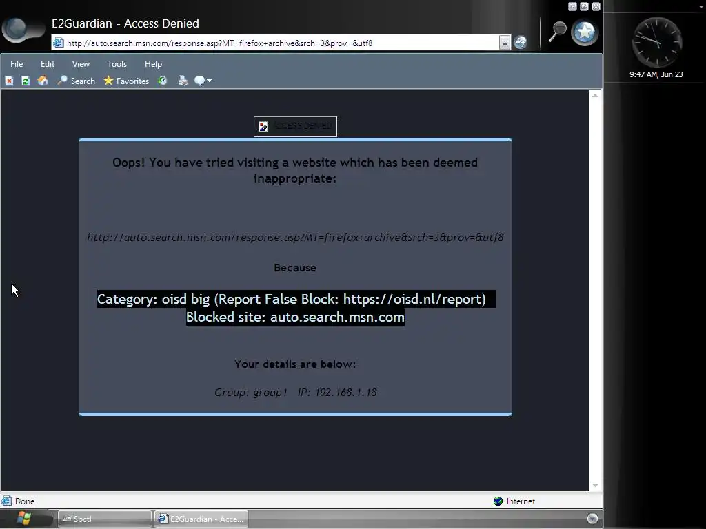Screen dimensions: 706x529
Task: Open the Windows Start button
Action: click(x=23, y=519)
